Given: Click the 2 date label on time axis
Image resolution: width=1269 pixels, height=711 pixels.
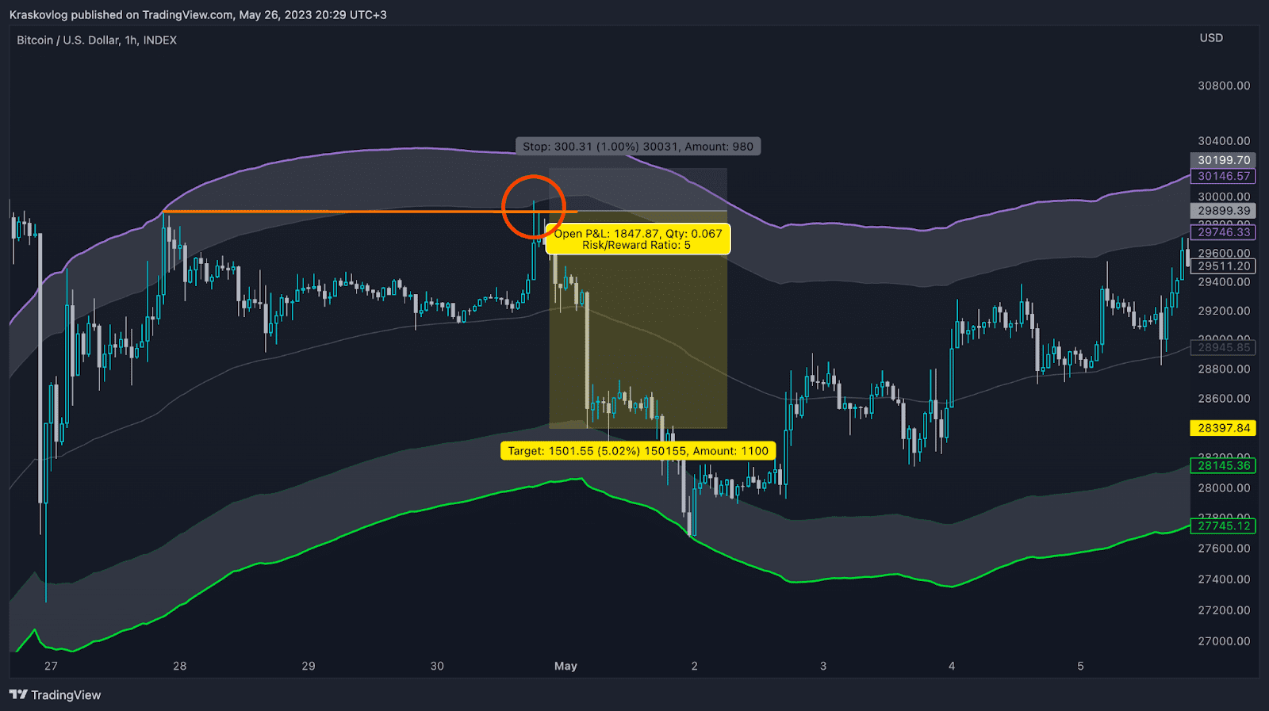Looking at the screenshot, I should coord(695,666).
